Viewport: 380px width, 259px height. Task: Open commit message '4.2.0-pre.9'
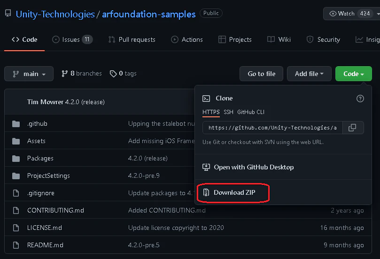pyautogui.click(x=144, y=176)
